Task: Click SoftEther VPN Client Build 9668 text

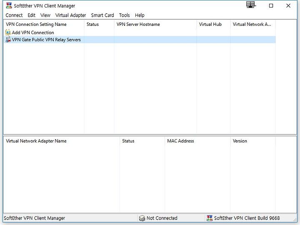Action: 247,218
